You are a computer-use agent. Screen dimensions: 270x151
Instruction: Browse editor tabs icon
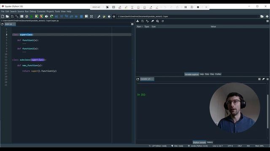coord(2,24)
